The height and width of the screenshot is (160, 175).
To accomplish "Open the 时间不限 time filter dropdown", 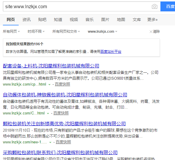I will (36, 32).
